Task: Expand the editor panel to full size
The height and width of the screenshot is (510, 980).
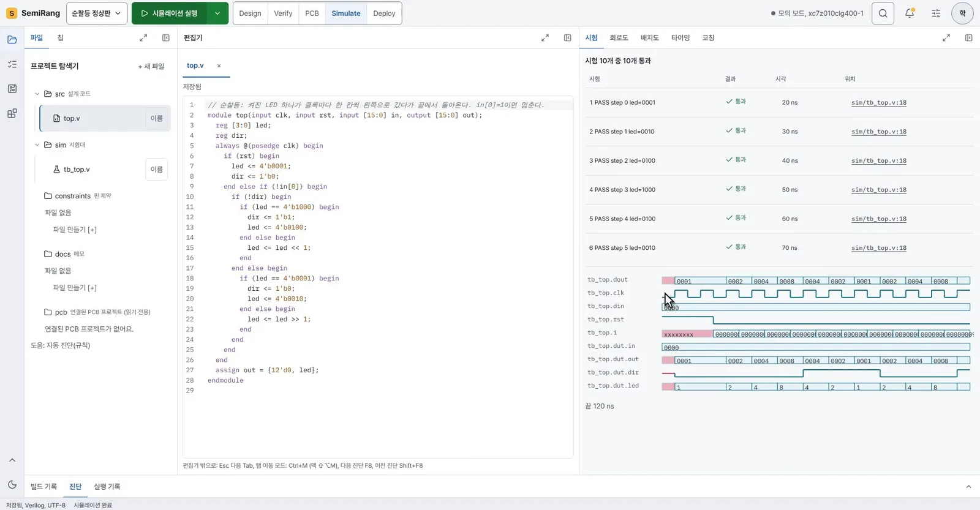Action: click(545, 38)
